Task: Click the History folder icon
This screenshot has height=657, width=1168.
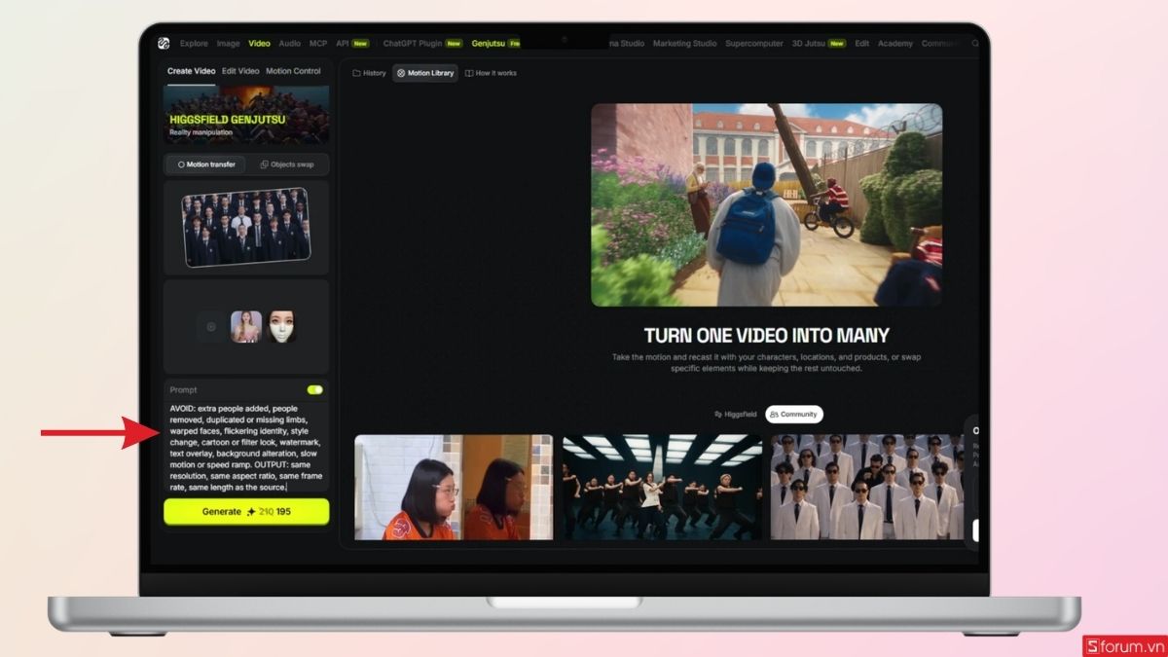Action: [356, 73]
